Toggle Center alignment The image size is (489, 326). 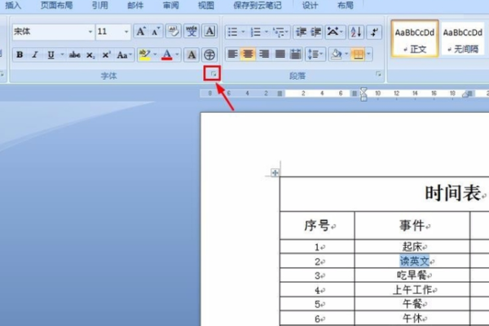[248, 54]
